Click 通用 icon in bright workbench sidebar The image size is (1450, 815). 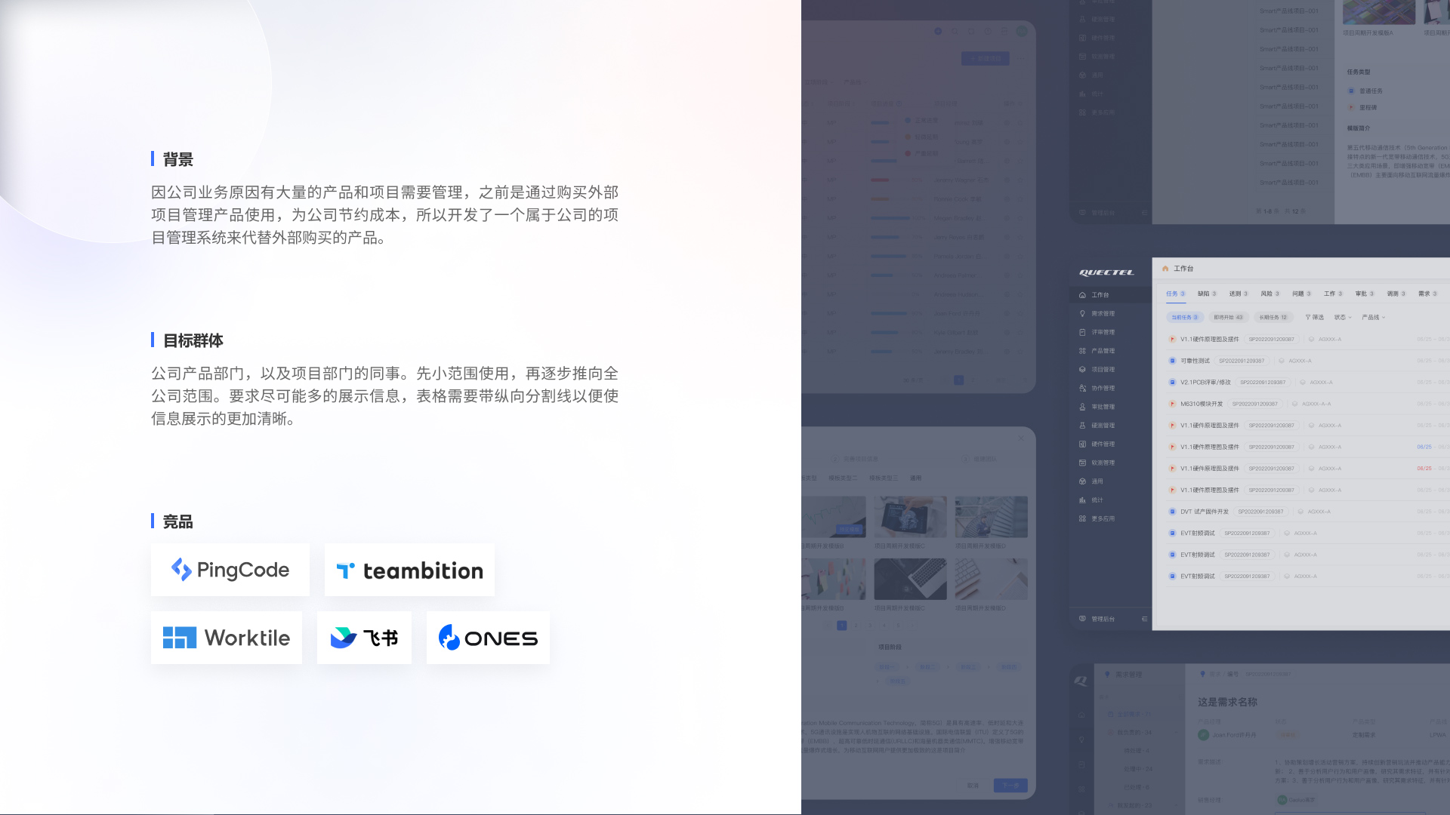pos(1082,481)
